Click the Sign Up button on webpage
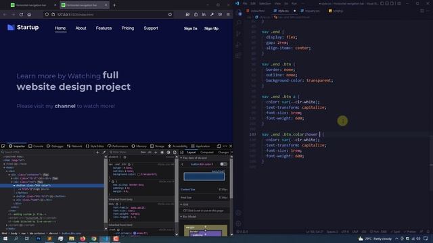This screenshot has width=433, height=243. (211, 28)
